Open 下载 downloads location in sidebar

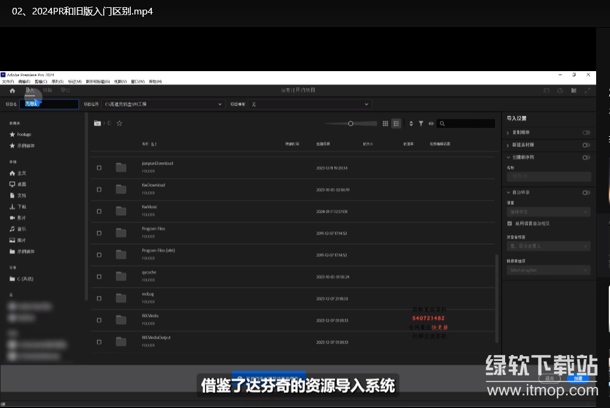pos(18,207)
